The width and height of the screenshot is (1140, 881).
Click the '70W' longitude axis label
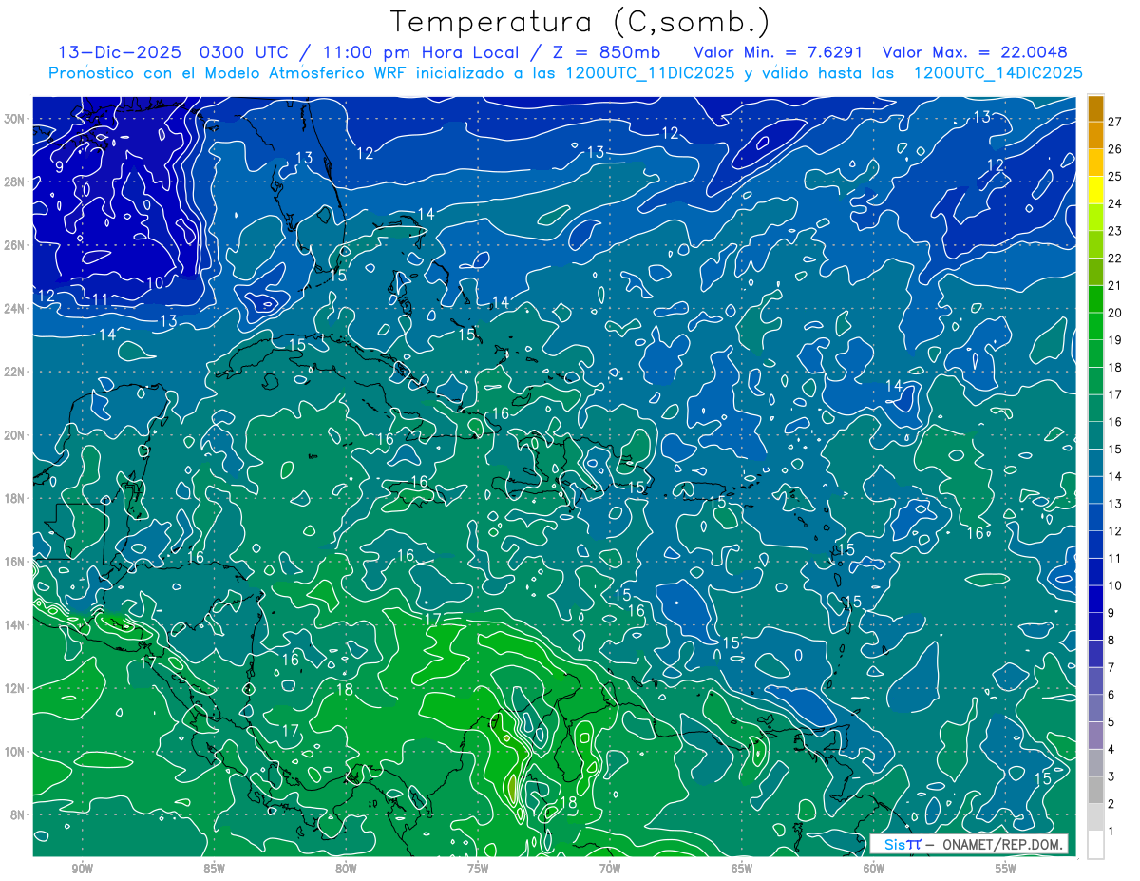coord(610,869)
